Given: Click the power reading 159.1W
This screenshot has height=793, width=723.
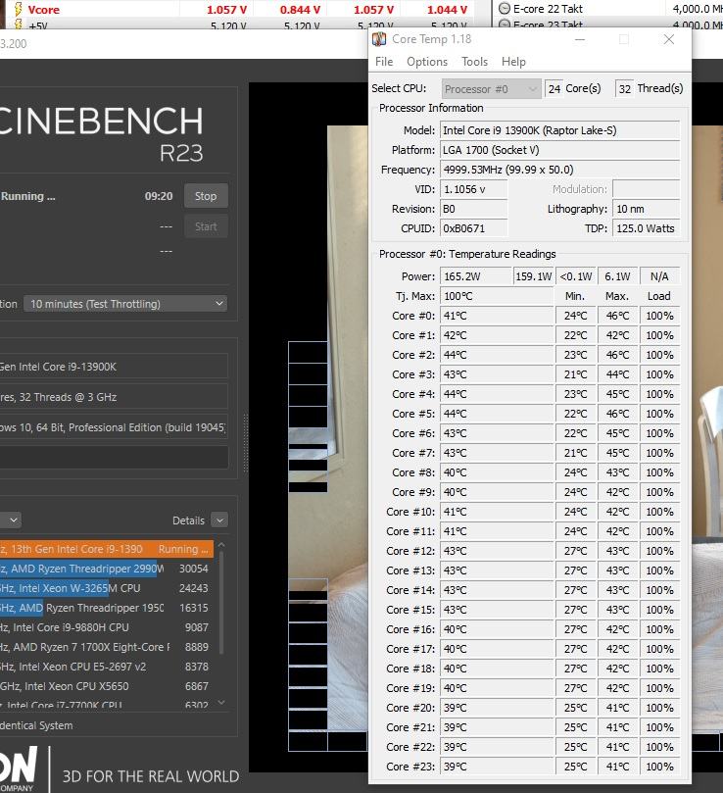Looking at the screenshot, I should click(534, 276).
